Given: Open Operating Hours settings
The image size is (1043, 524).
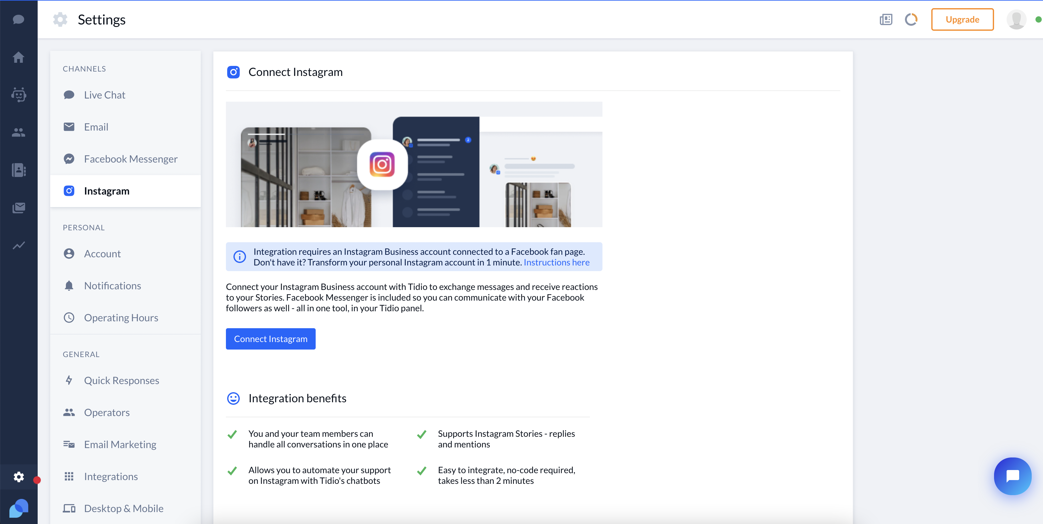Looking at the screenshot, I should coord(126,318).
